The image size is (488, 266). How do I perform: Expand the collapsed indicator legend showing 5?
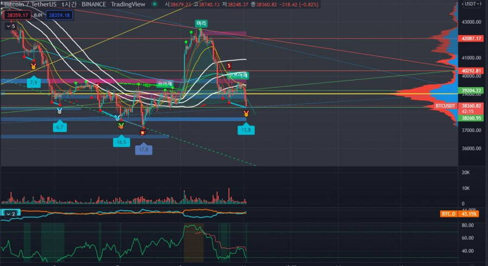11,26
